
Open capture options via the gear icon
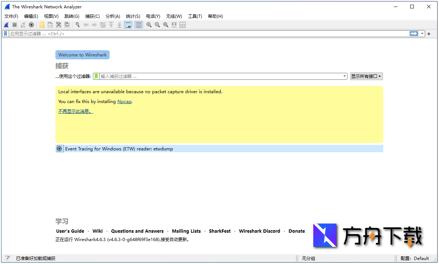point(31,25)
